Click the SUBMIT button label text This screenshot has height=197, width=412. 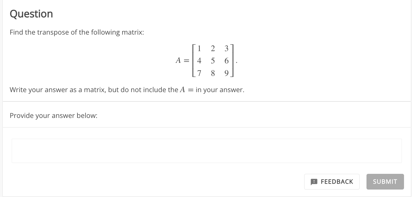[385, 182]
